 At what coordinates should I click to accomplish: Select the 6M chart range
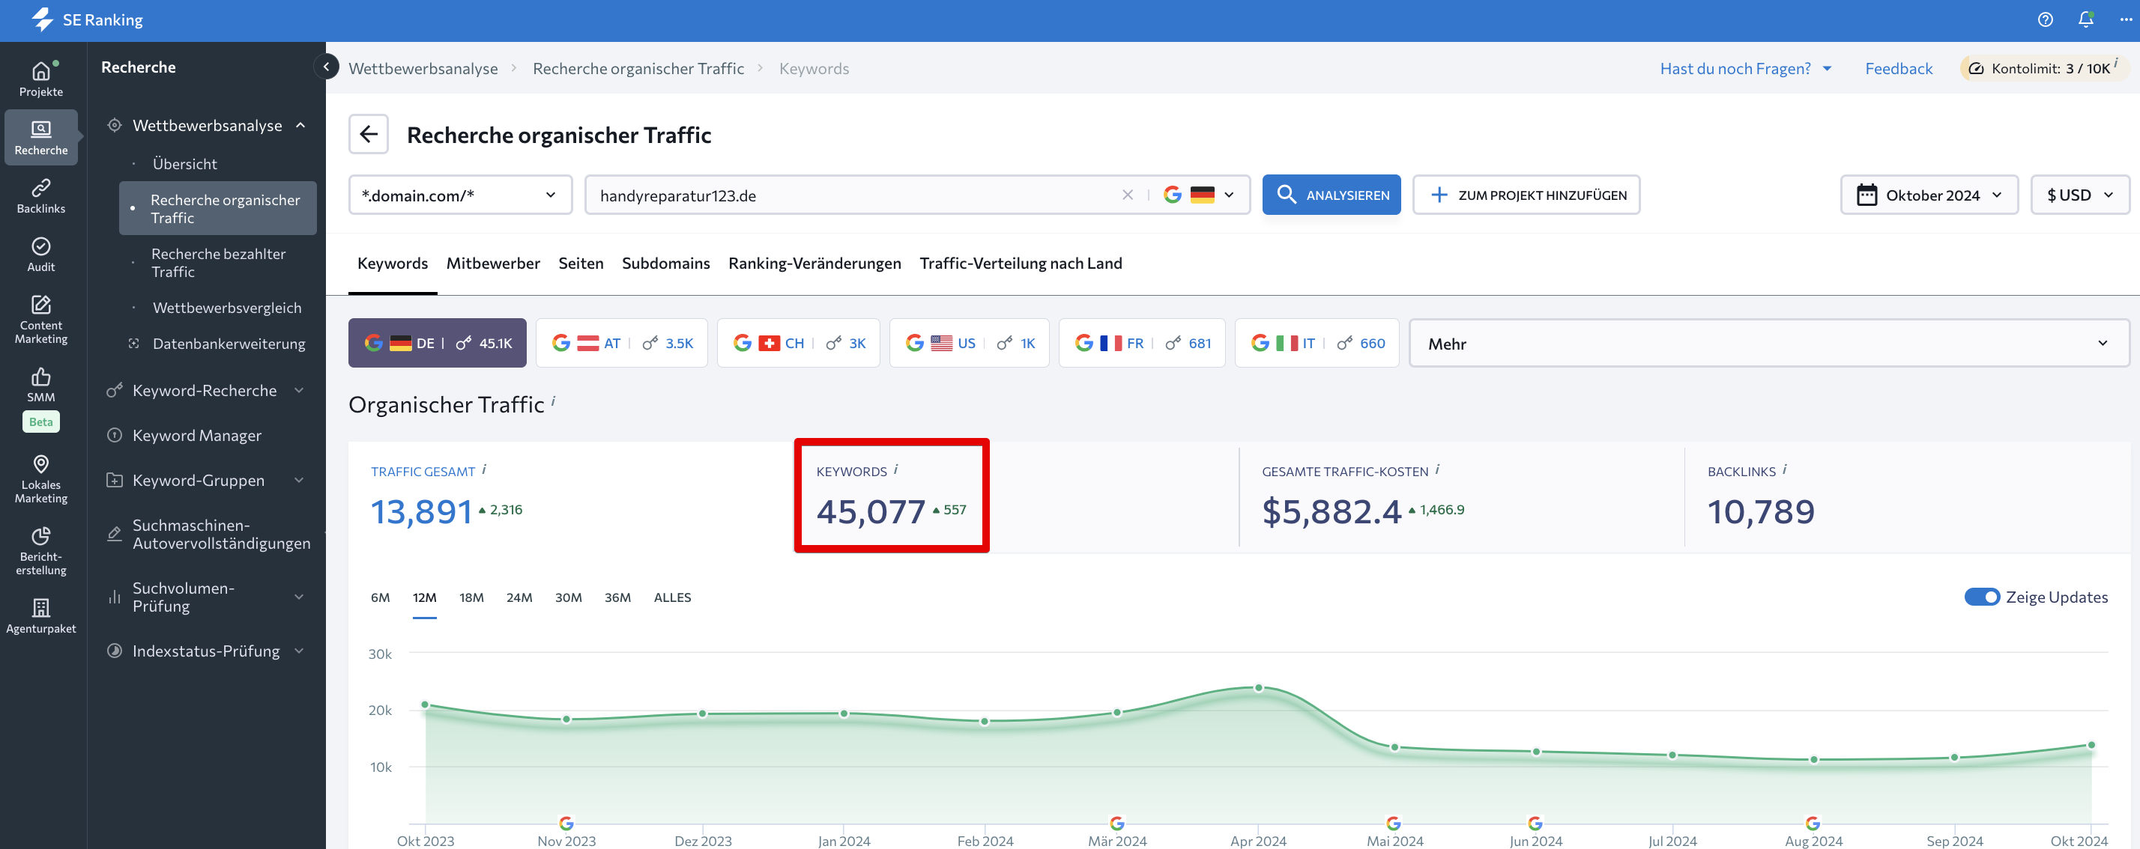pos(380,597)
